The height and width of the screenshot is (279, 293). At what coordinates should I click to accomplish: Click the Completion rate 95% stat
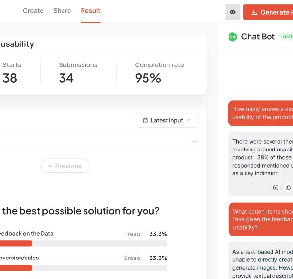click(148, 78)
